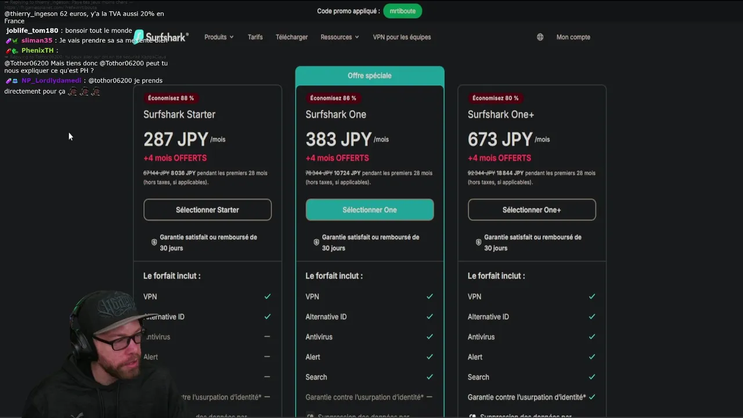Click the Offre spéciale banner
The width and height of the screenshot is (743, 418).
(370, 75)
